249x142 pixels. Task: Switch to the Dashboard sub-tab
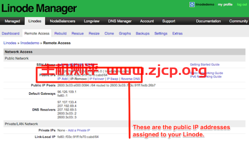[x=11, y=33]
